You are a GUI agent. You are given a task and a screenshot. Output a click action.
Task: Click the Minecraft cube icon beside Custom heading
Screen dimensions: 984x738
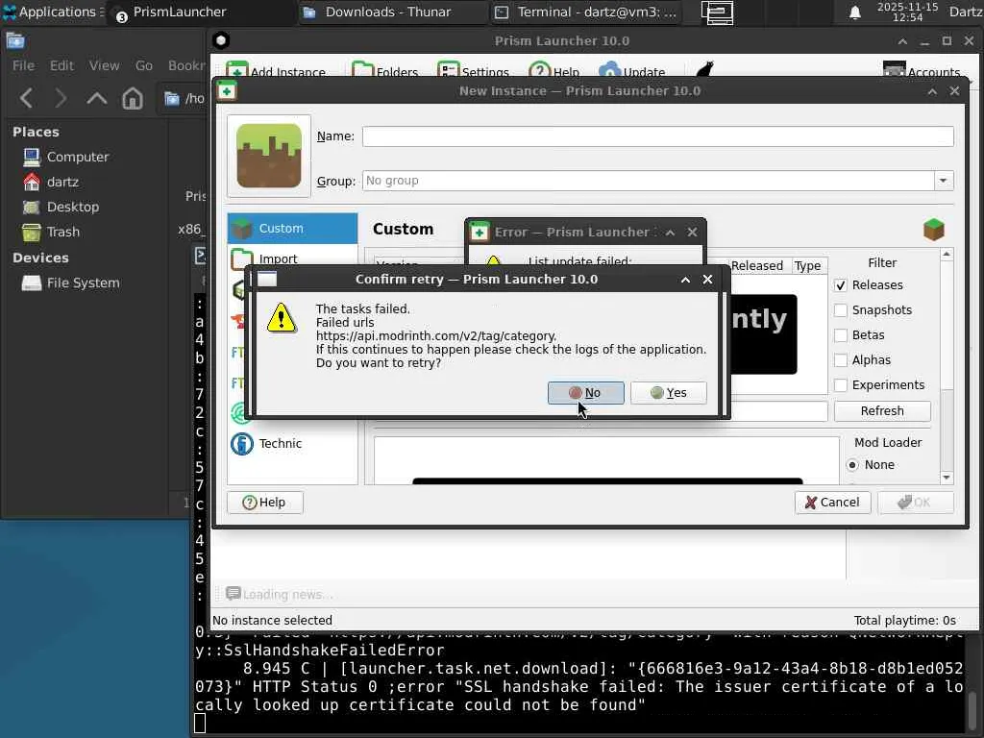(934, 230)
